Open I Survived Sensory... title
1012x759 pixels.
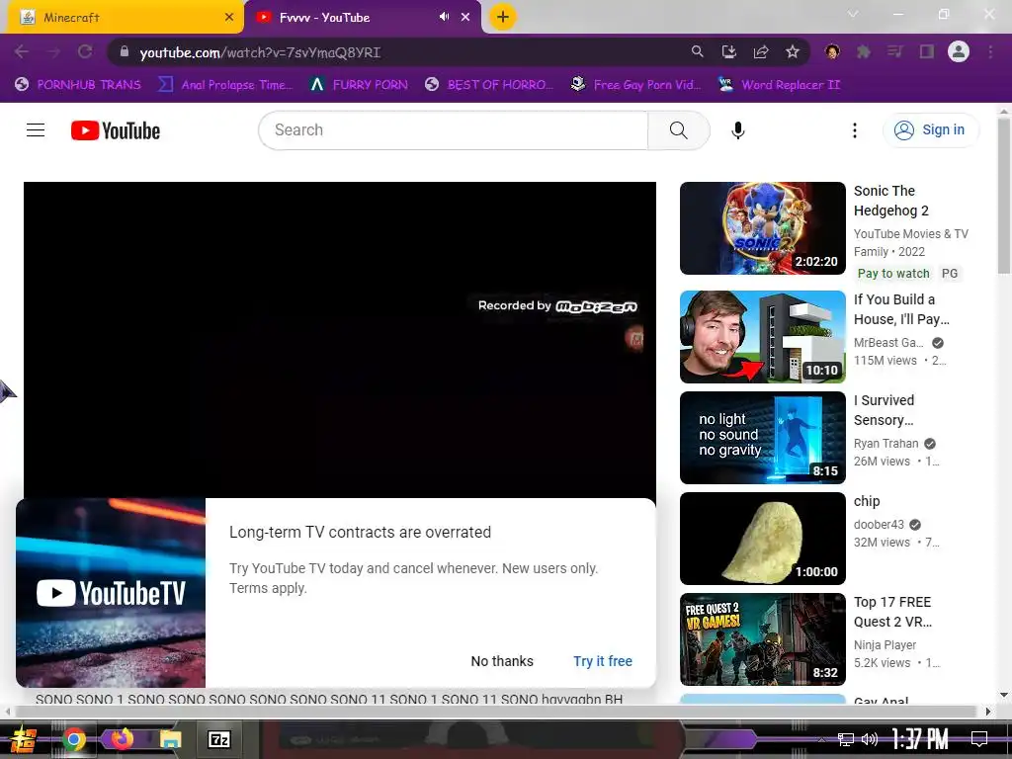(885, 410)
